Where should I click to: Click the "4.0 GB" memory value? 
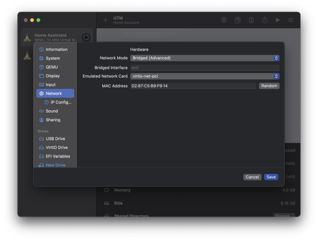point(289,190)
